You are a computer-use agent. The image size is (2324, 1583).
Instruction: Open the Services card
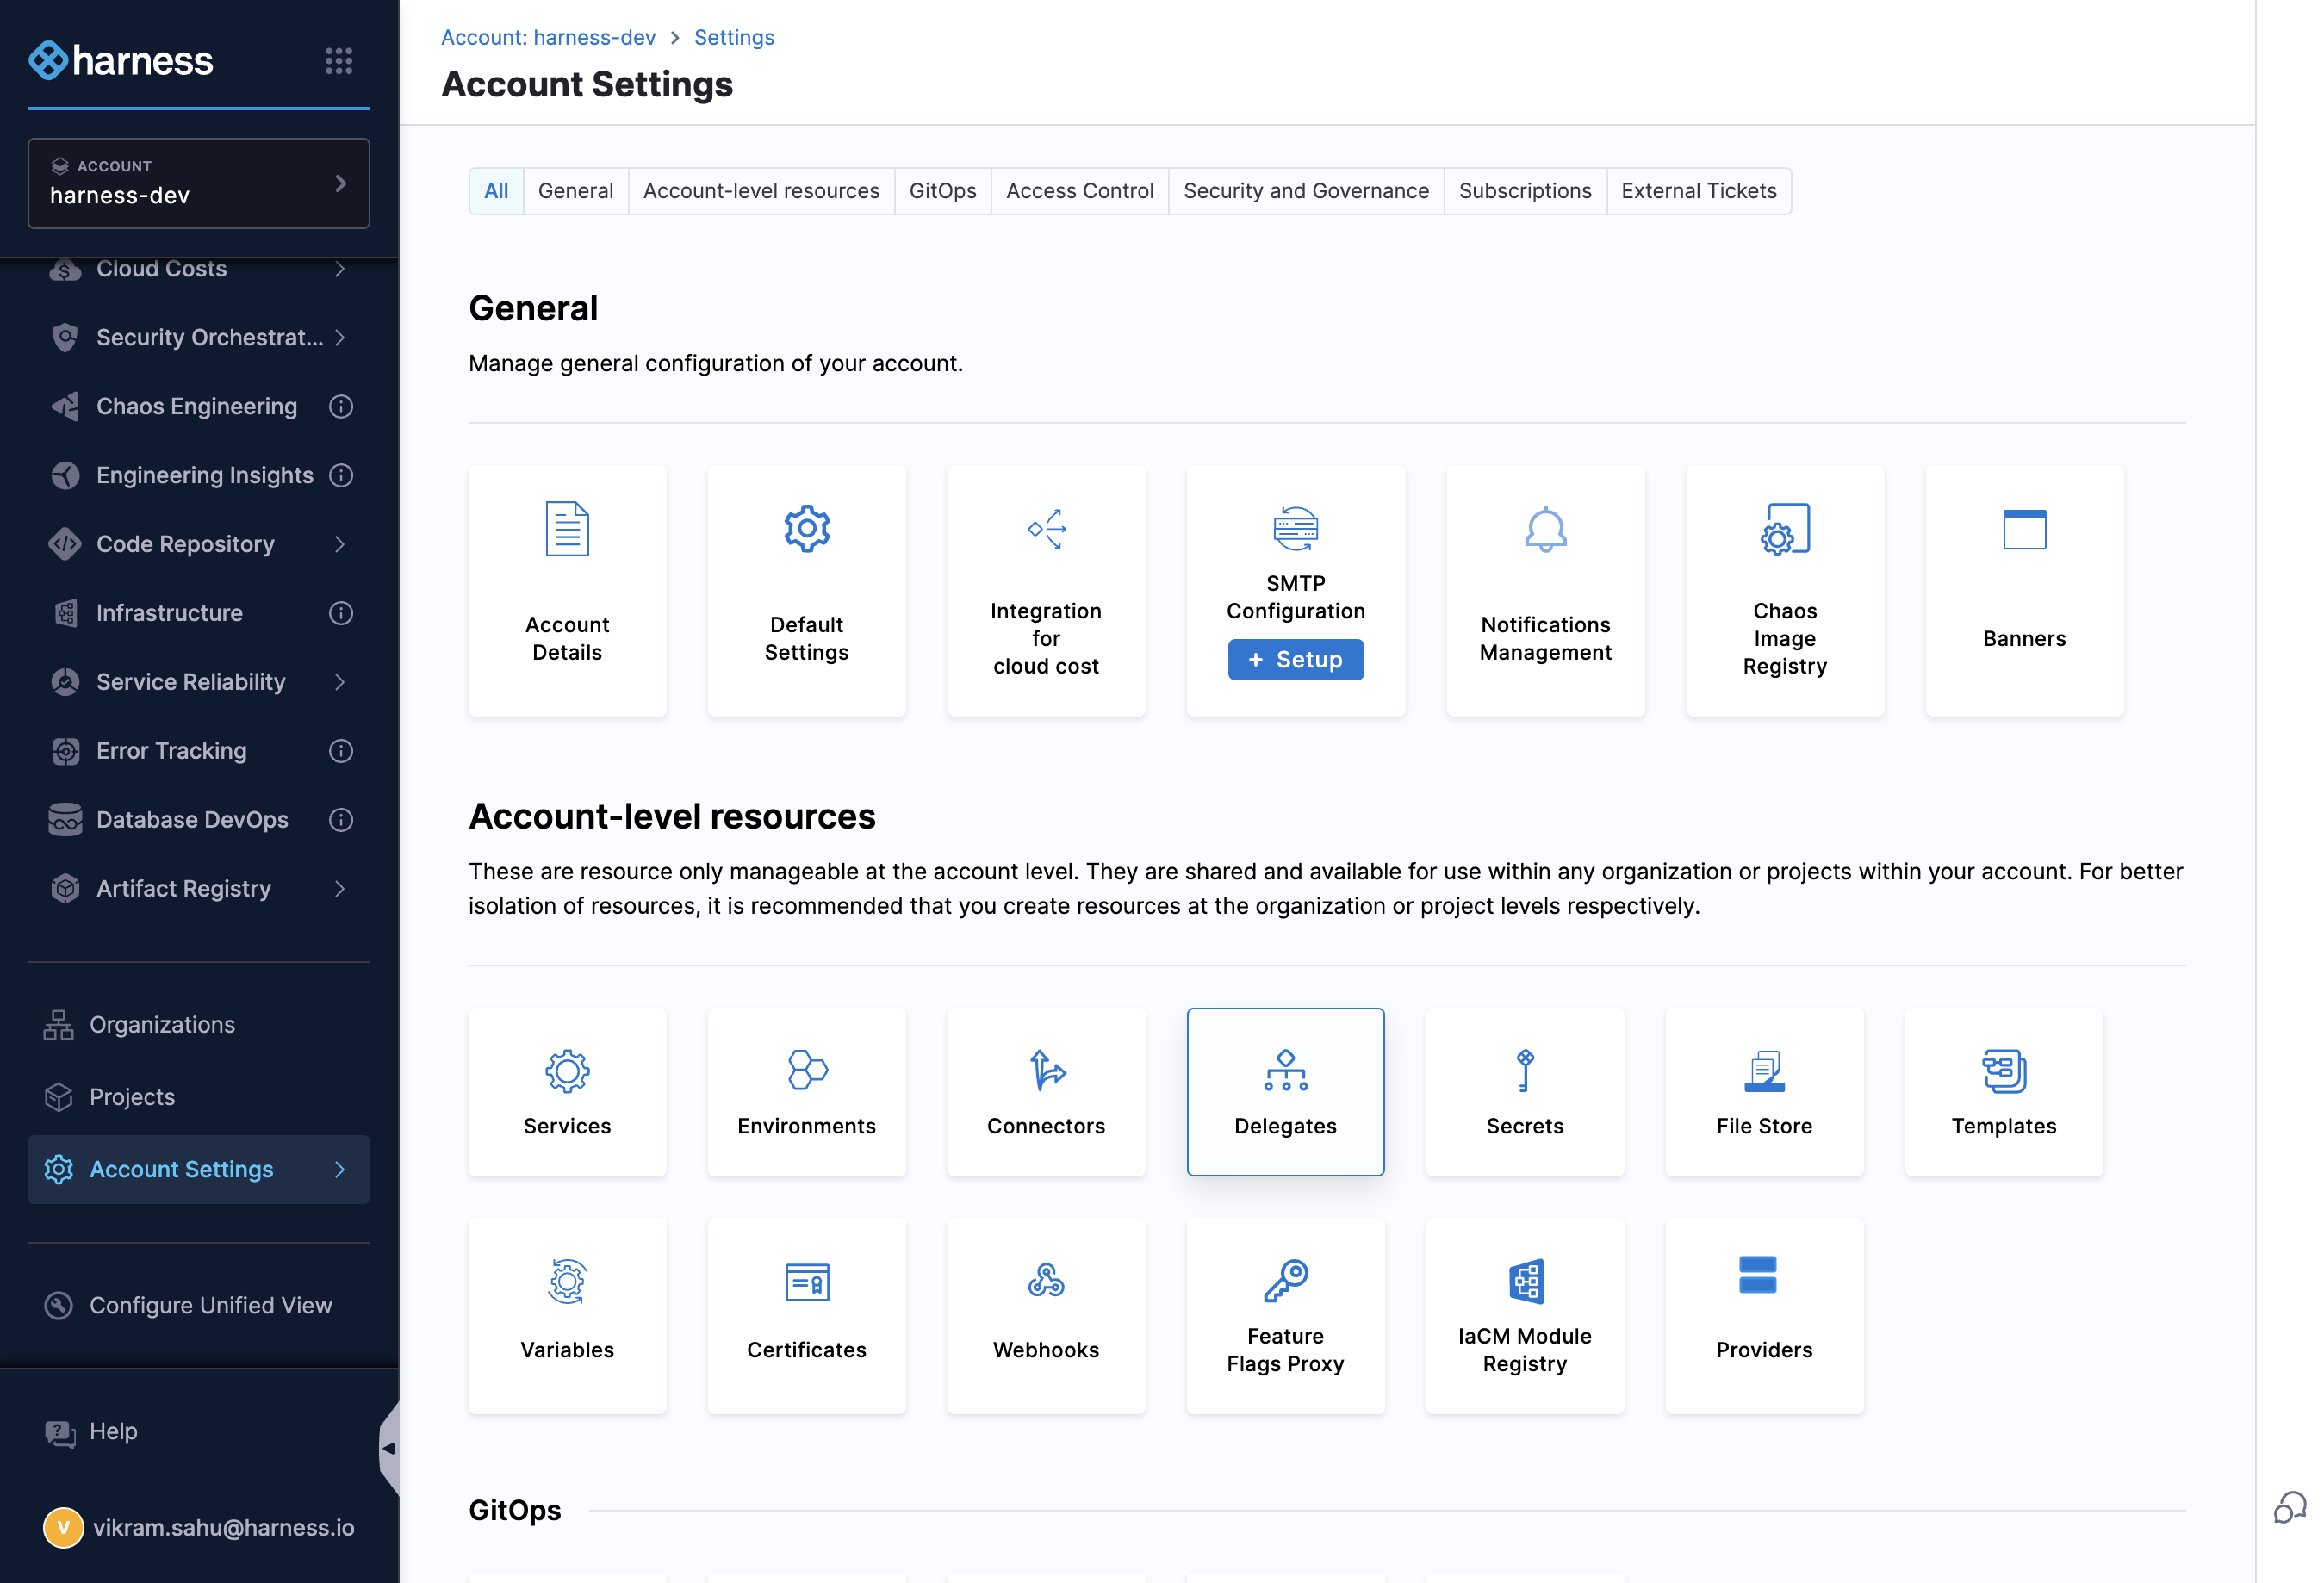pos(567,1092)
